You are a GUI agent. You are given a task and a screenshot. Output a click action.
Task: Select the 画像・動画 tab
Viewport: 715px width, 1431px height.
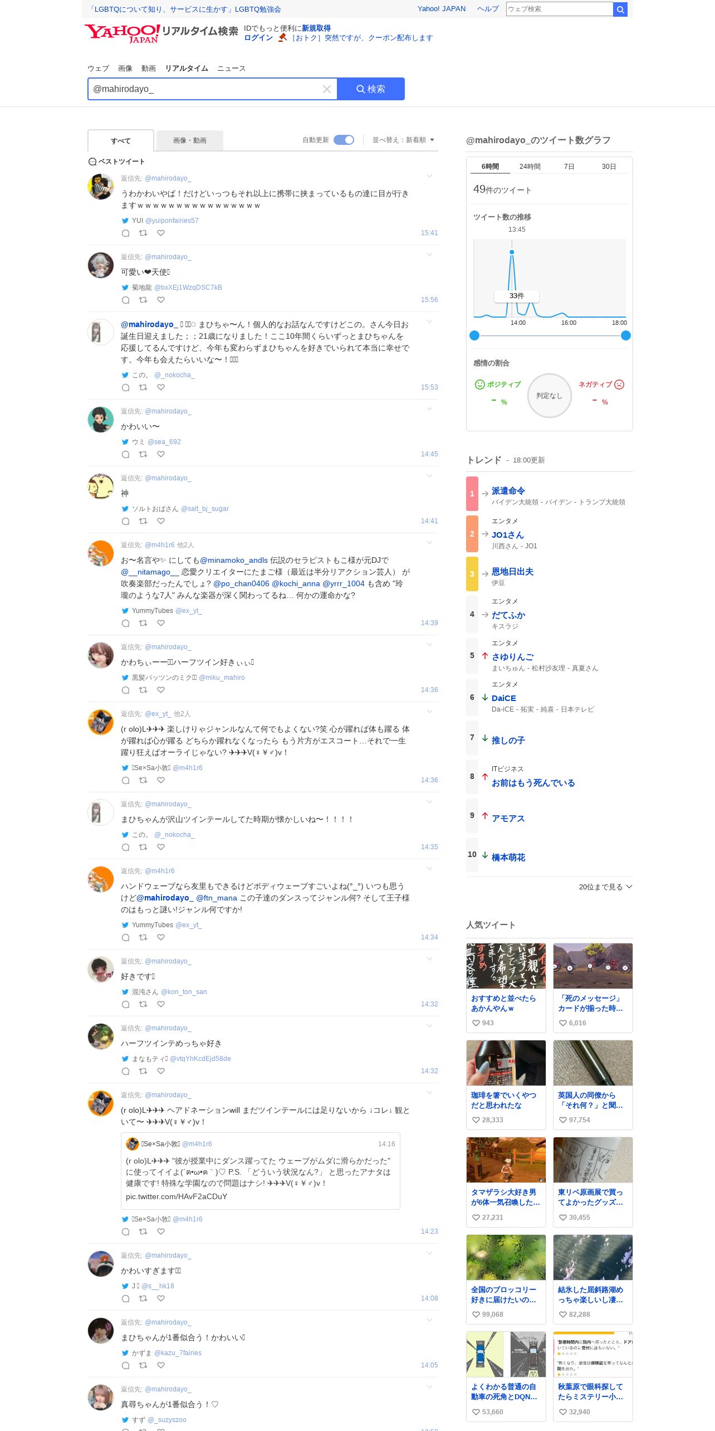tap(190, 141)
